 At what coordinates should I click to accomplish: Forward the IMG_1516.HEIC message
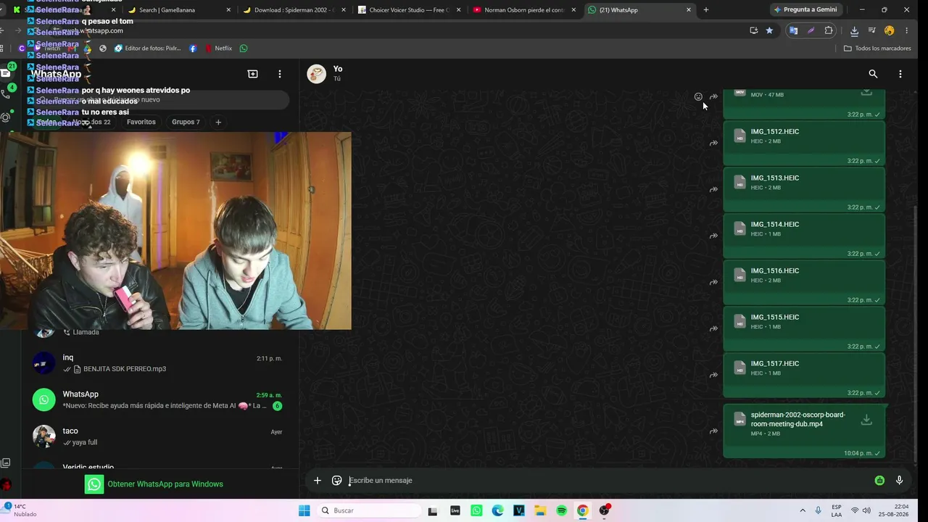[713, 282]
